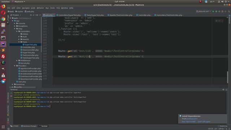Viewport: 231px width, 130px height.
Task: Open Opera from the Ubuntu dock
Action: click(x=3, y=13)
